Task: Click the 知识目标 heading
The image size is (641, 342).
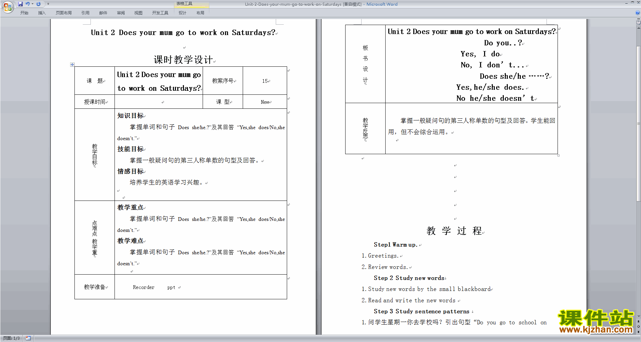Action: click(131, 116)
